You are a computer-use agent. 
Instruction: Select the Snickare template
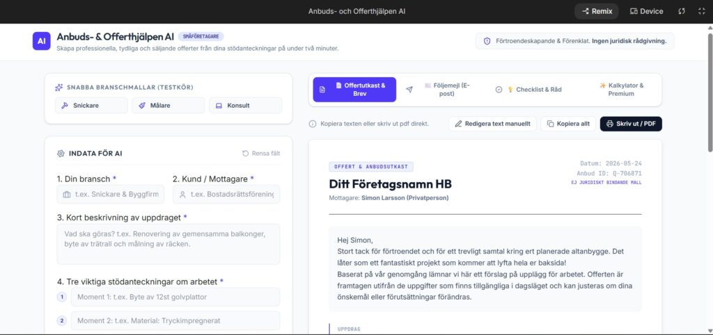[x=91, y=106]
